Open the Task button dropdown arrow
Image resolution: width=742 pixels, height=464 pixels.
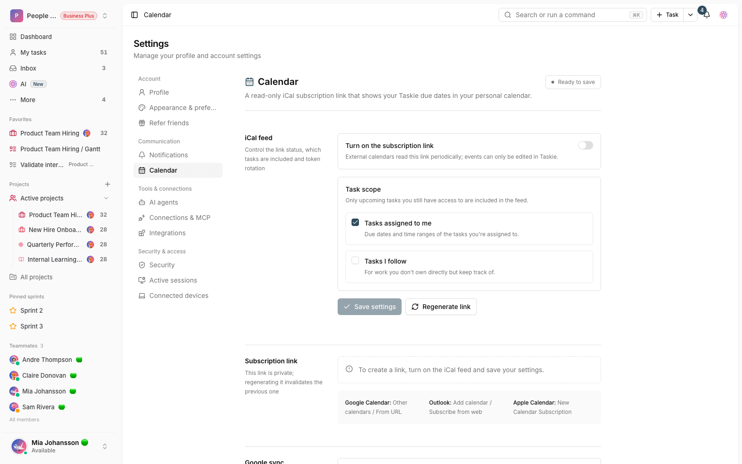691,15
